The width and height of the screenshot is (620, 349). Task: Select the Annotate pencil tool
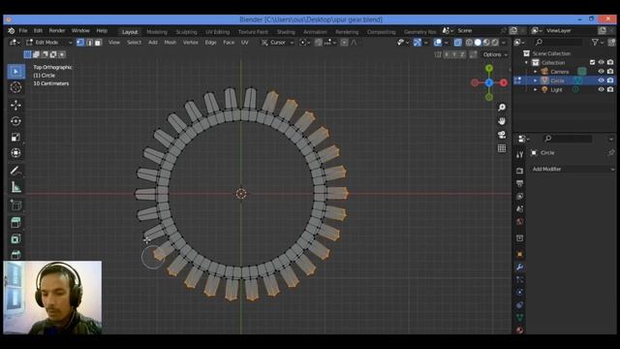coord(15,171)
